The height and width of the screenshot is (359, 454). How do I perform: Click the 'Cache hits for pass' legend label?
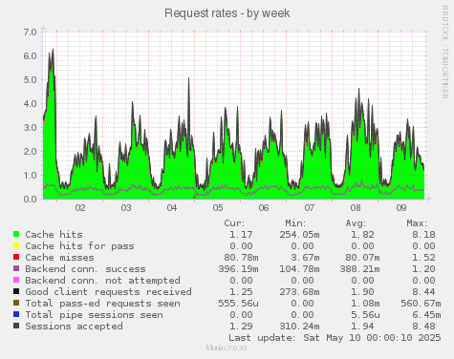pyautogui.click(x=79, y=246)
